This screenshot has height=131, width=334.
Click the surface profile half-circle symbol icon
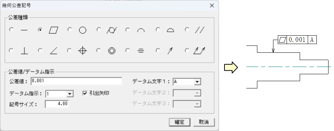click(x=170, y=30)
